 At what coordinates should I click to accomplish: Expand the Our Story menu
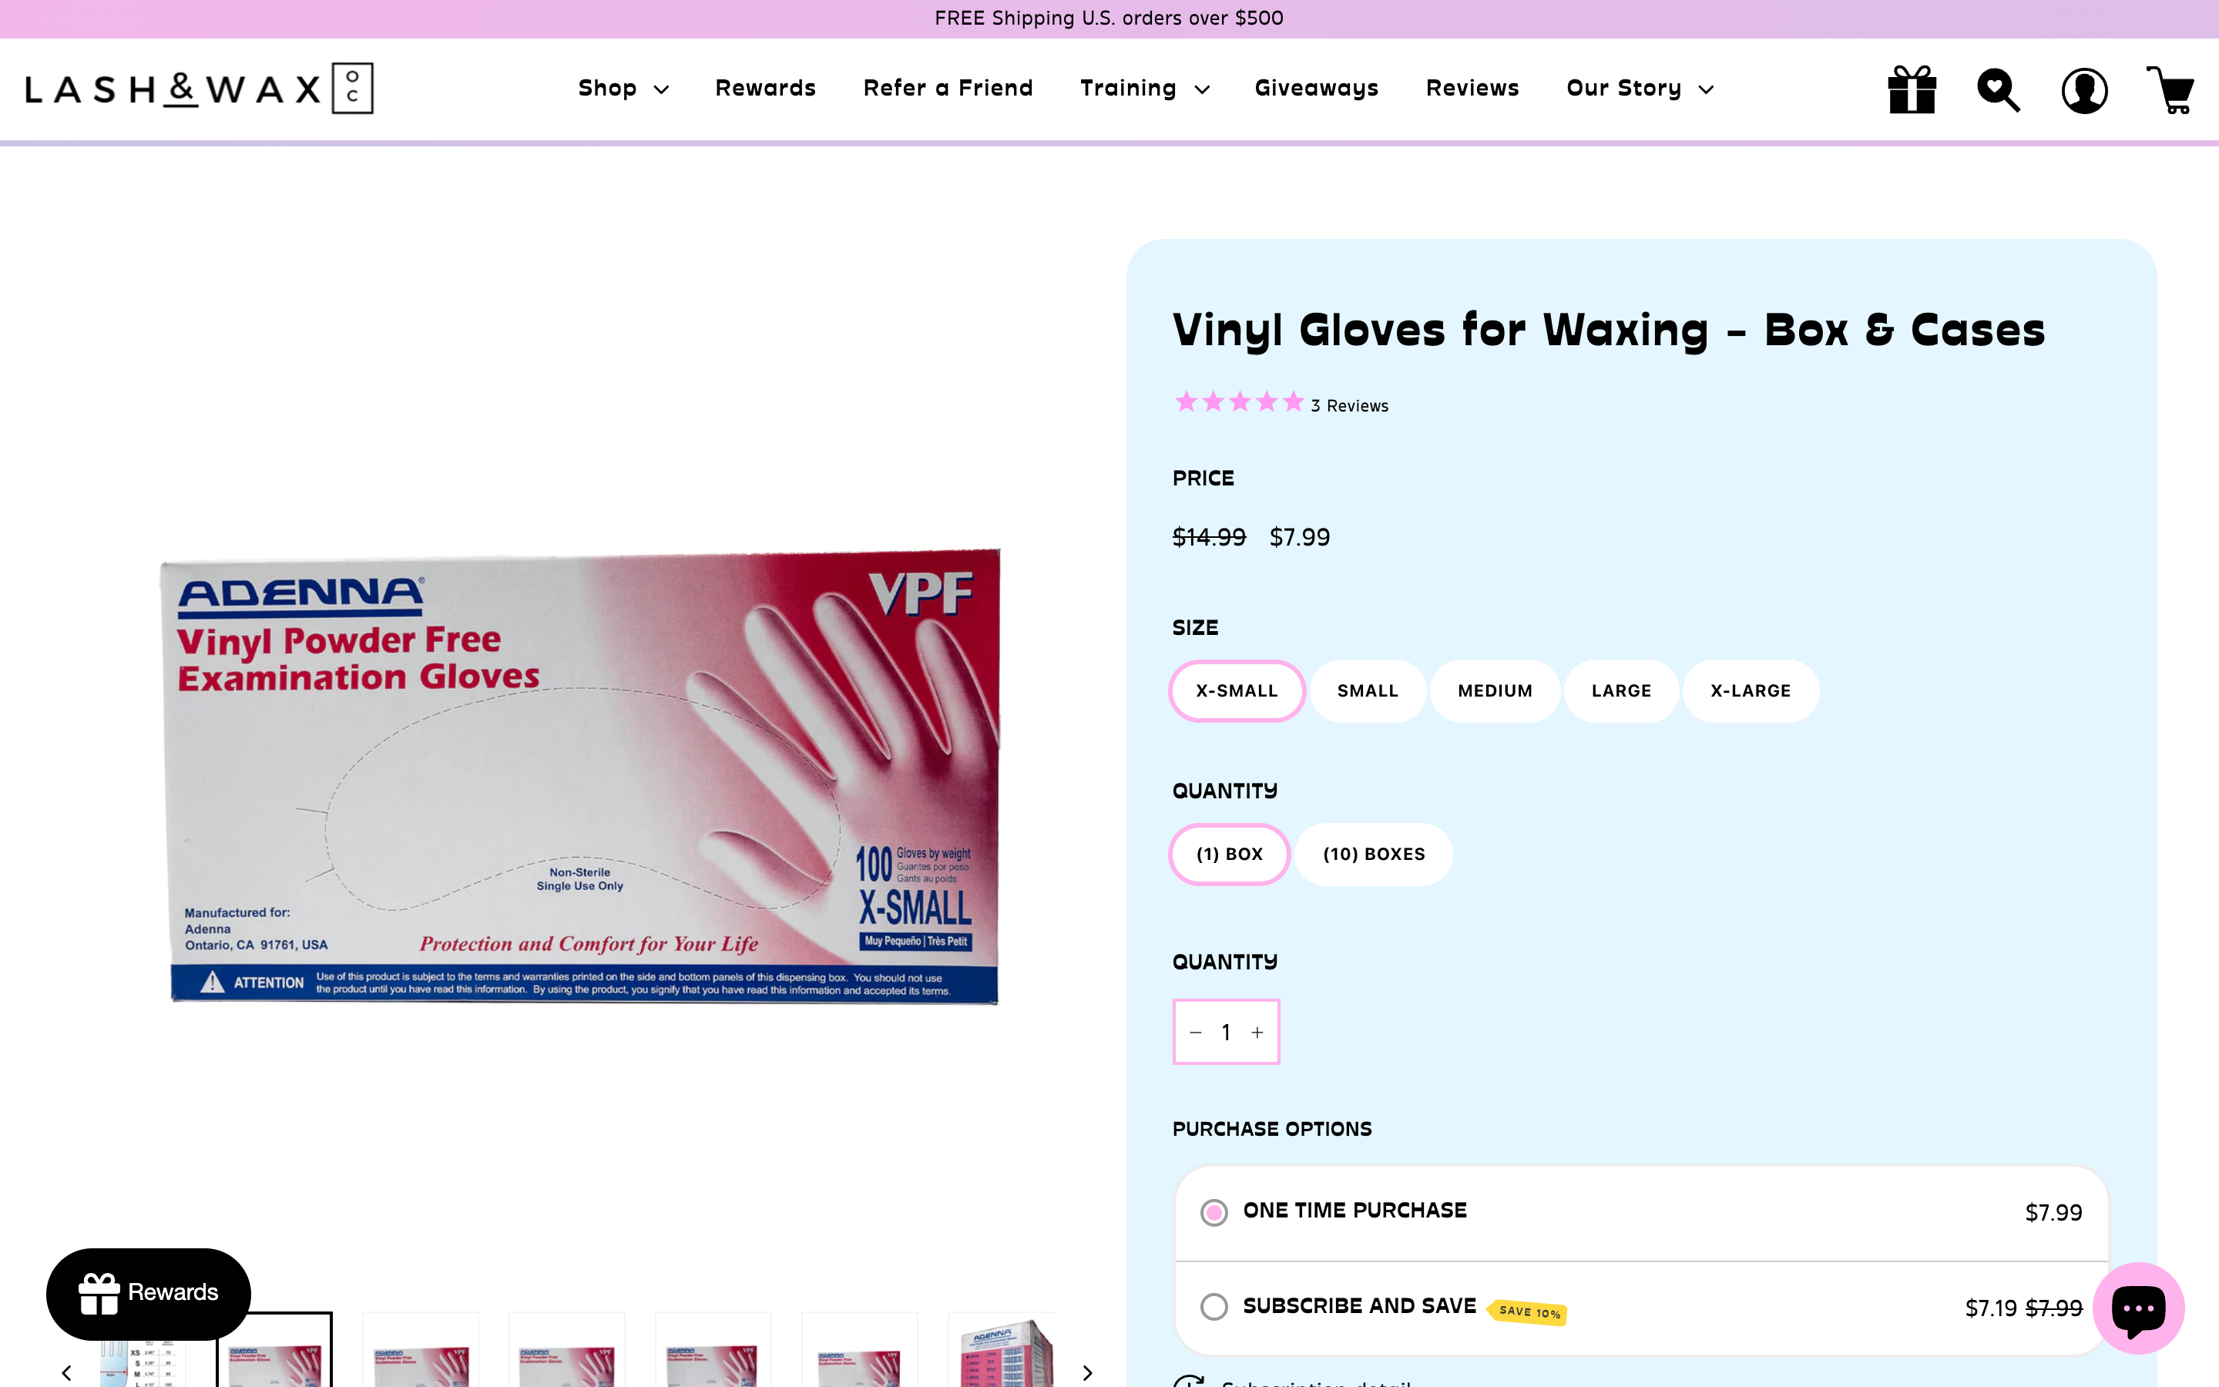point(1640,89)
